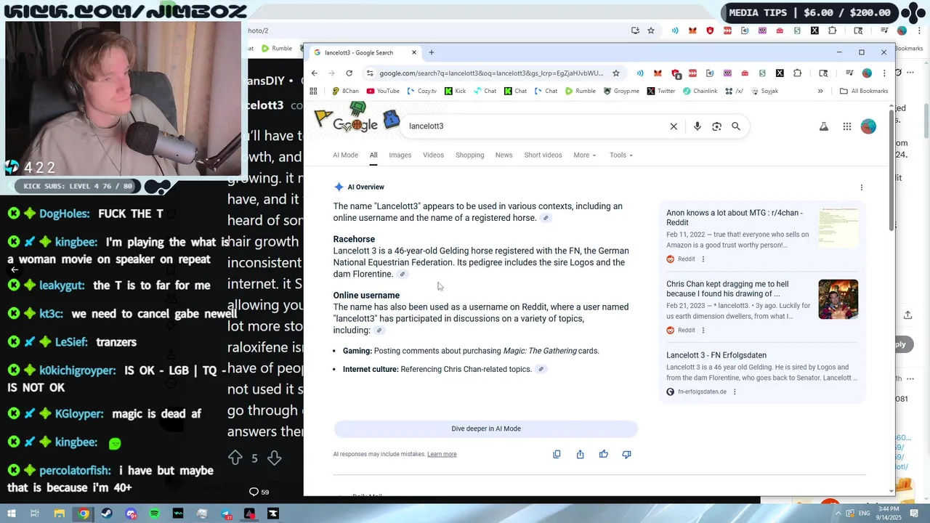Open 'Anon knows a lot about MTG' result
This screenshot has width=930, height=523.
point(735,218)
